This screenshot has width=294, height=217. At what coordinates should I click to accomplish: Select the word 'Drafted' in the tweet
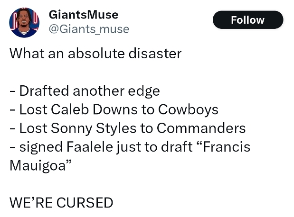44,90
